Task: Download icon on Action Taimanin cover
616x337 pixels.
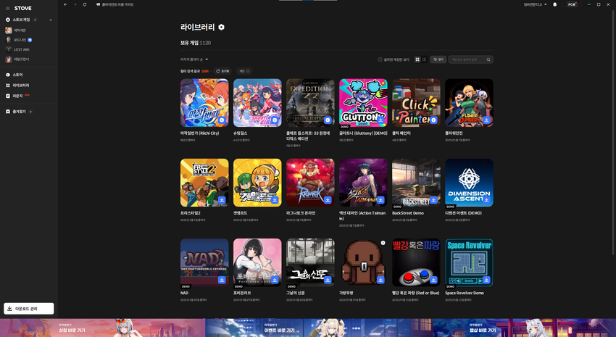Action: 380,200
